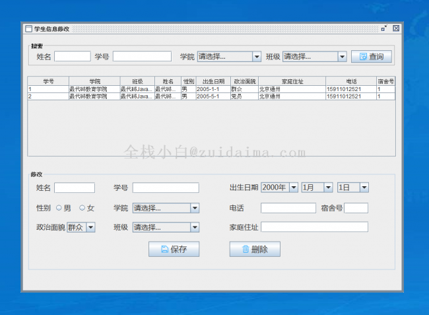Click the 出生日期 column header in the table
Screen dimensions: 429x315
(212, 81)
